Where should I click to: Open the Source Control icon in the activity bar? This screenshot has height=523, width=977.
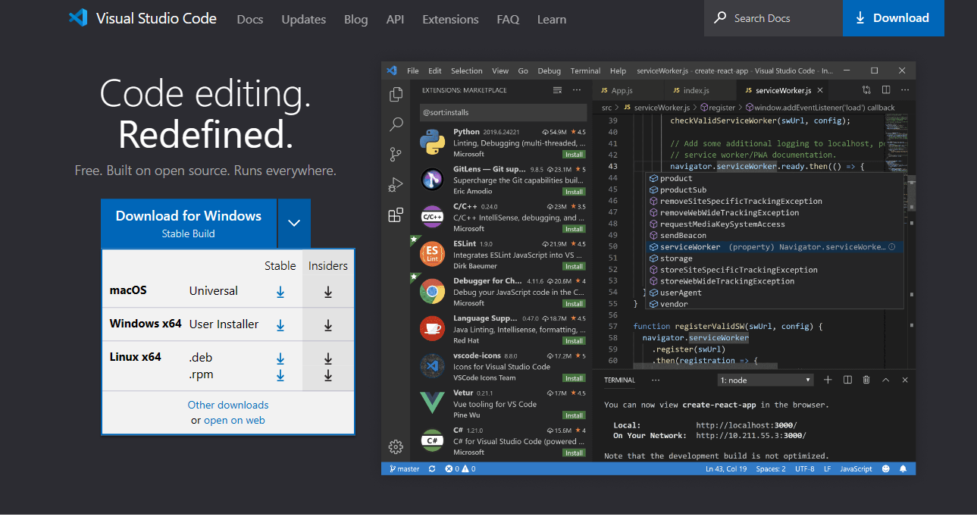click(x=396, y=155)
